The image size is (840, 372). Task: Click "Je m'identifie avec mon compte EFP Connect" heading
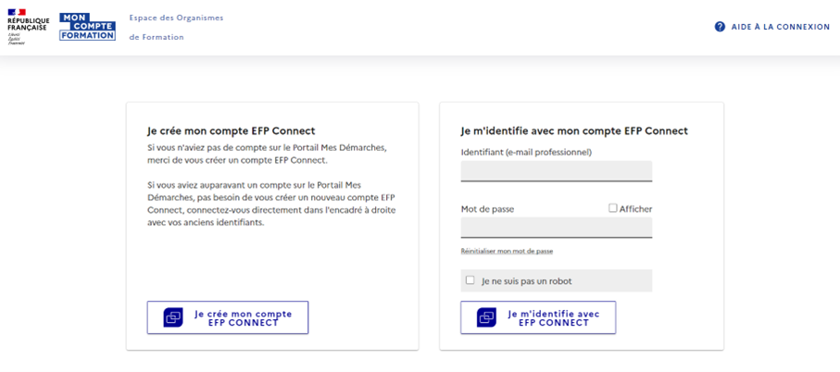click(x=573, y=130)
